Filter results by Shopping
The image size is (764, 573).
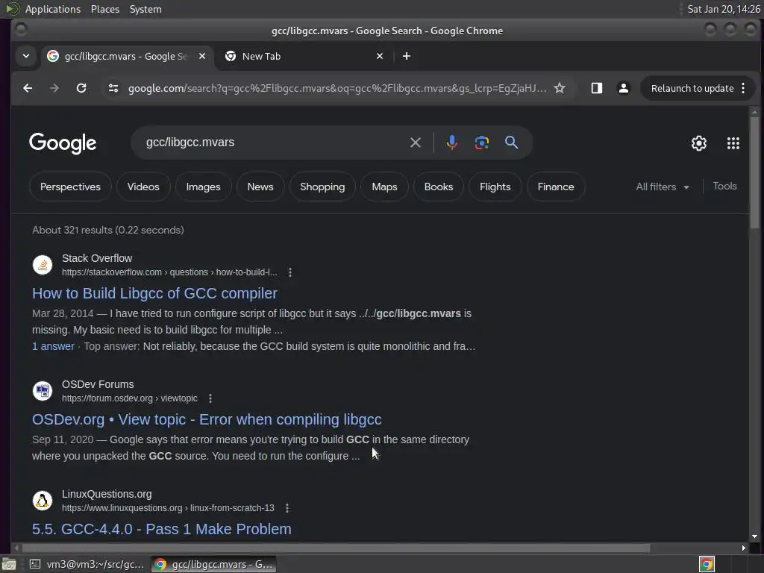click(x=322, y=187)
